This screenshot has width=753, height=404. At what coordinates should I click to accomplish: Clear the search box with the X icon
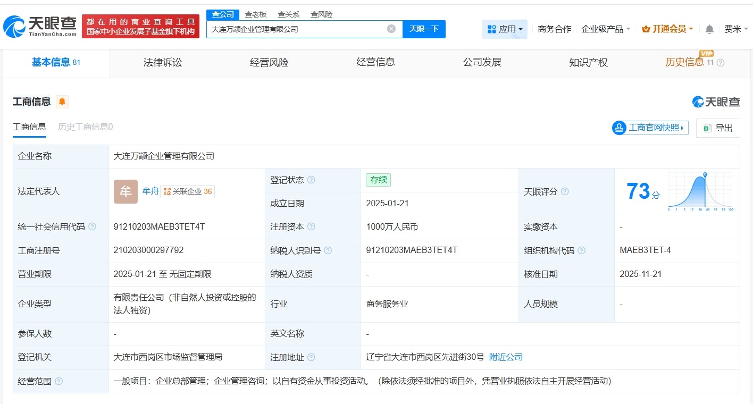[391, 29]
